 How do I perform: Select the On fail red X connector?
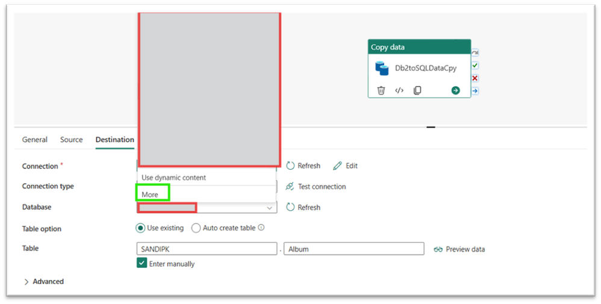click(x=475, y=78)
